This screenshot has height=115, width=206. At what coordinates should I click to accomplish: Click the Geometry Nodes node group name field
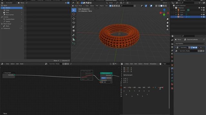click(x=188, y=51)
